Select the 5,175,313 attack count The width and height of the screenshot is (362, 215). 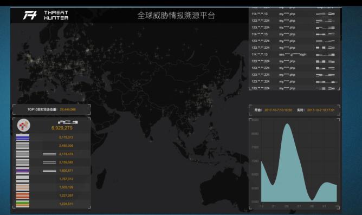click(x=66, y=137)
